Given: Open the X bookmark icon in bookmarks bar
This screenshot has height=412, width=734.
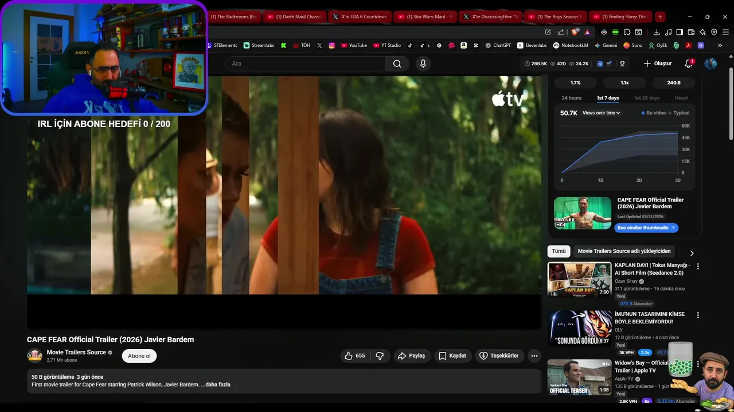Looking at the screenshot, I should pos(319,45).
